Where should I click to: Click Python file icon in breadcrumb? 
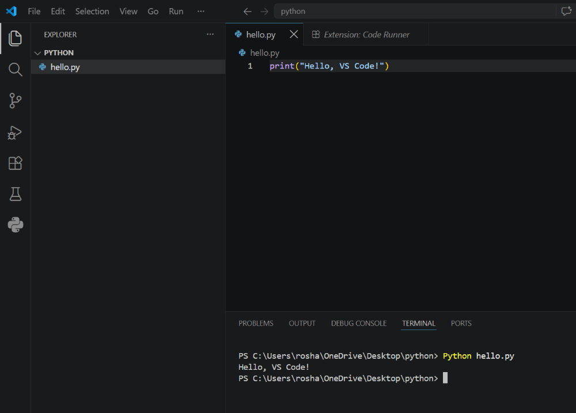coord(242,52)
